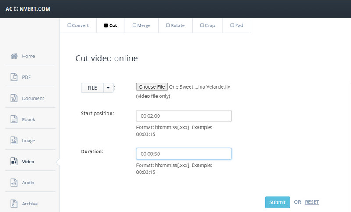This screenshot has height=212, width=351.
Task: Select the Document icon in sidebar
Action: coord(14,98)
